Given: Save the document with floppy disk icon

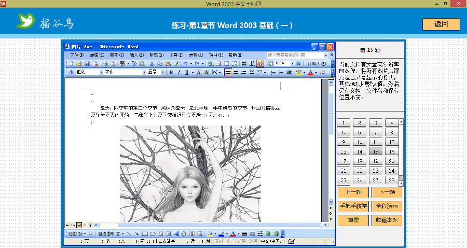Looking at the screenshot, I should pos(87,64).
